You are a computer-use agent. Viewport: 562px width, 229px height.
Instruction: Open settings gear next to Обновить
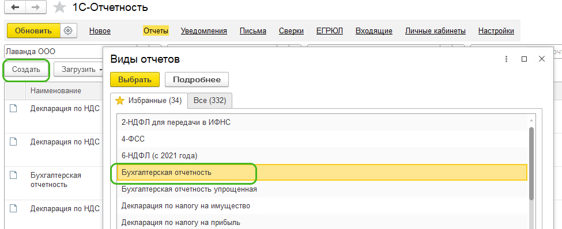coord(68,30)
